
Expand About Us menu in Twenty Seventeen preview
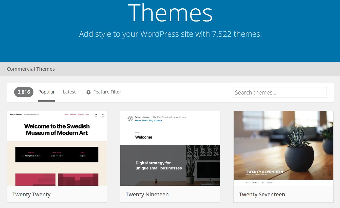point(255,183)
